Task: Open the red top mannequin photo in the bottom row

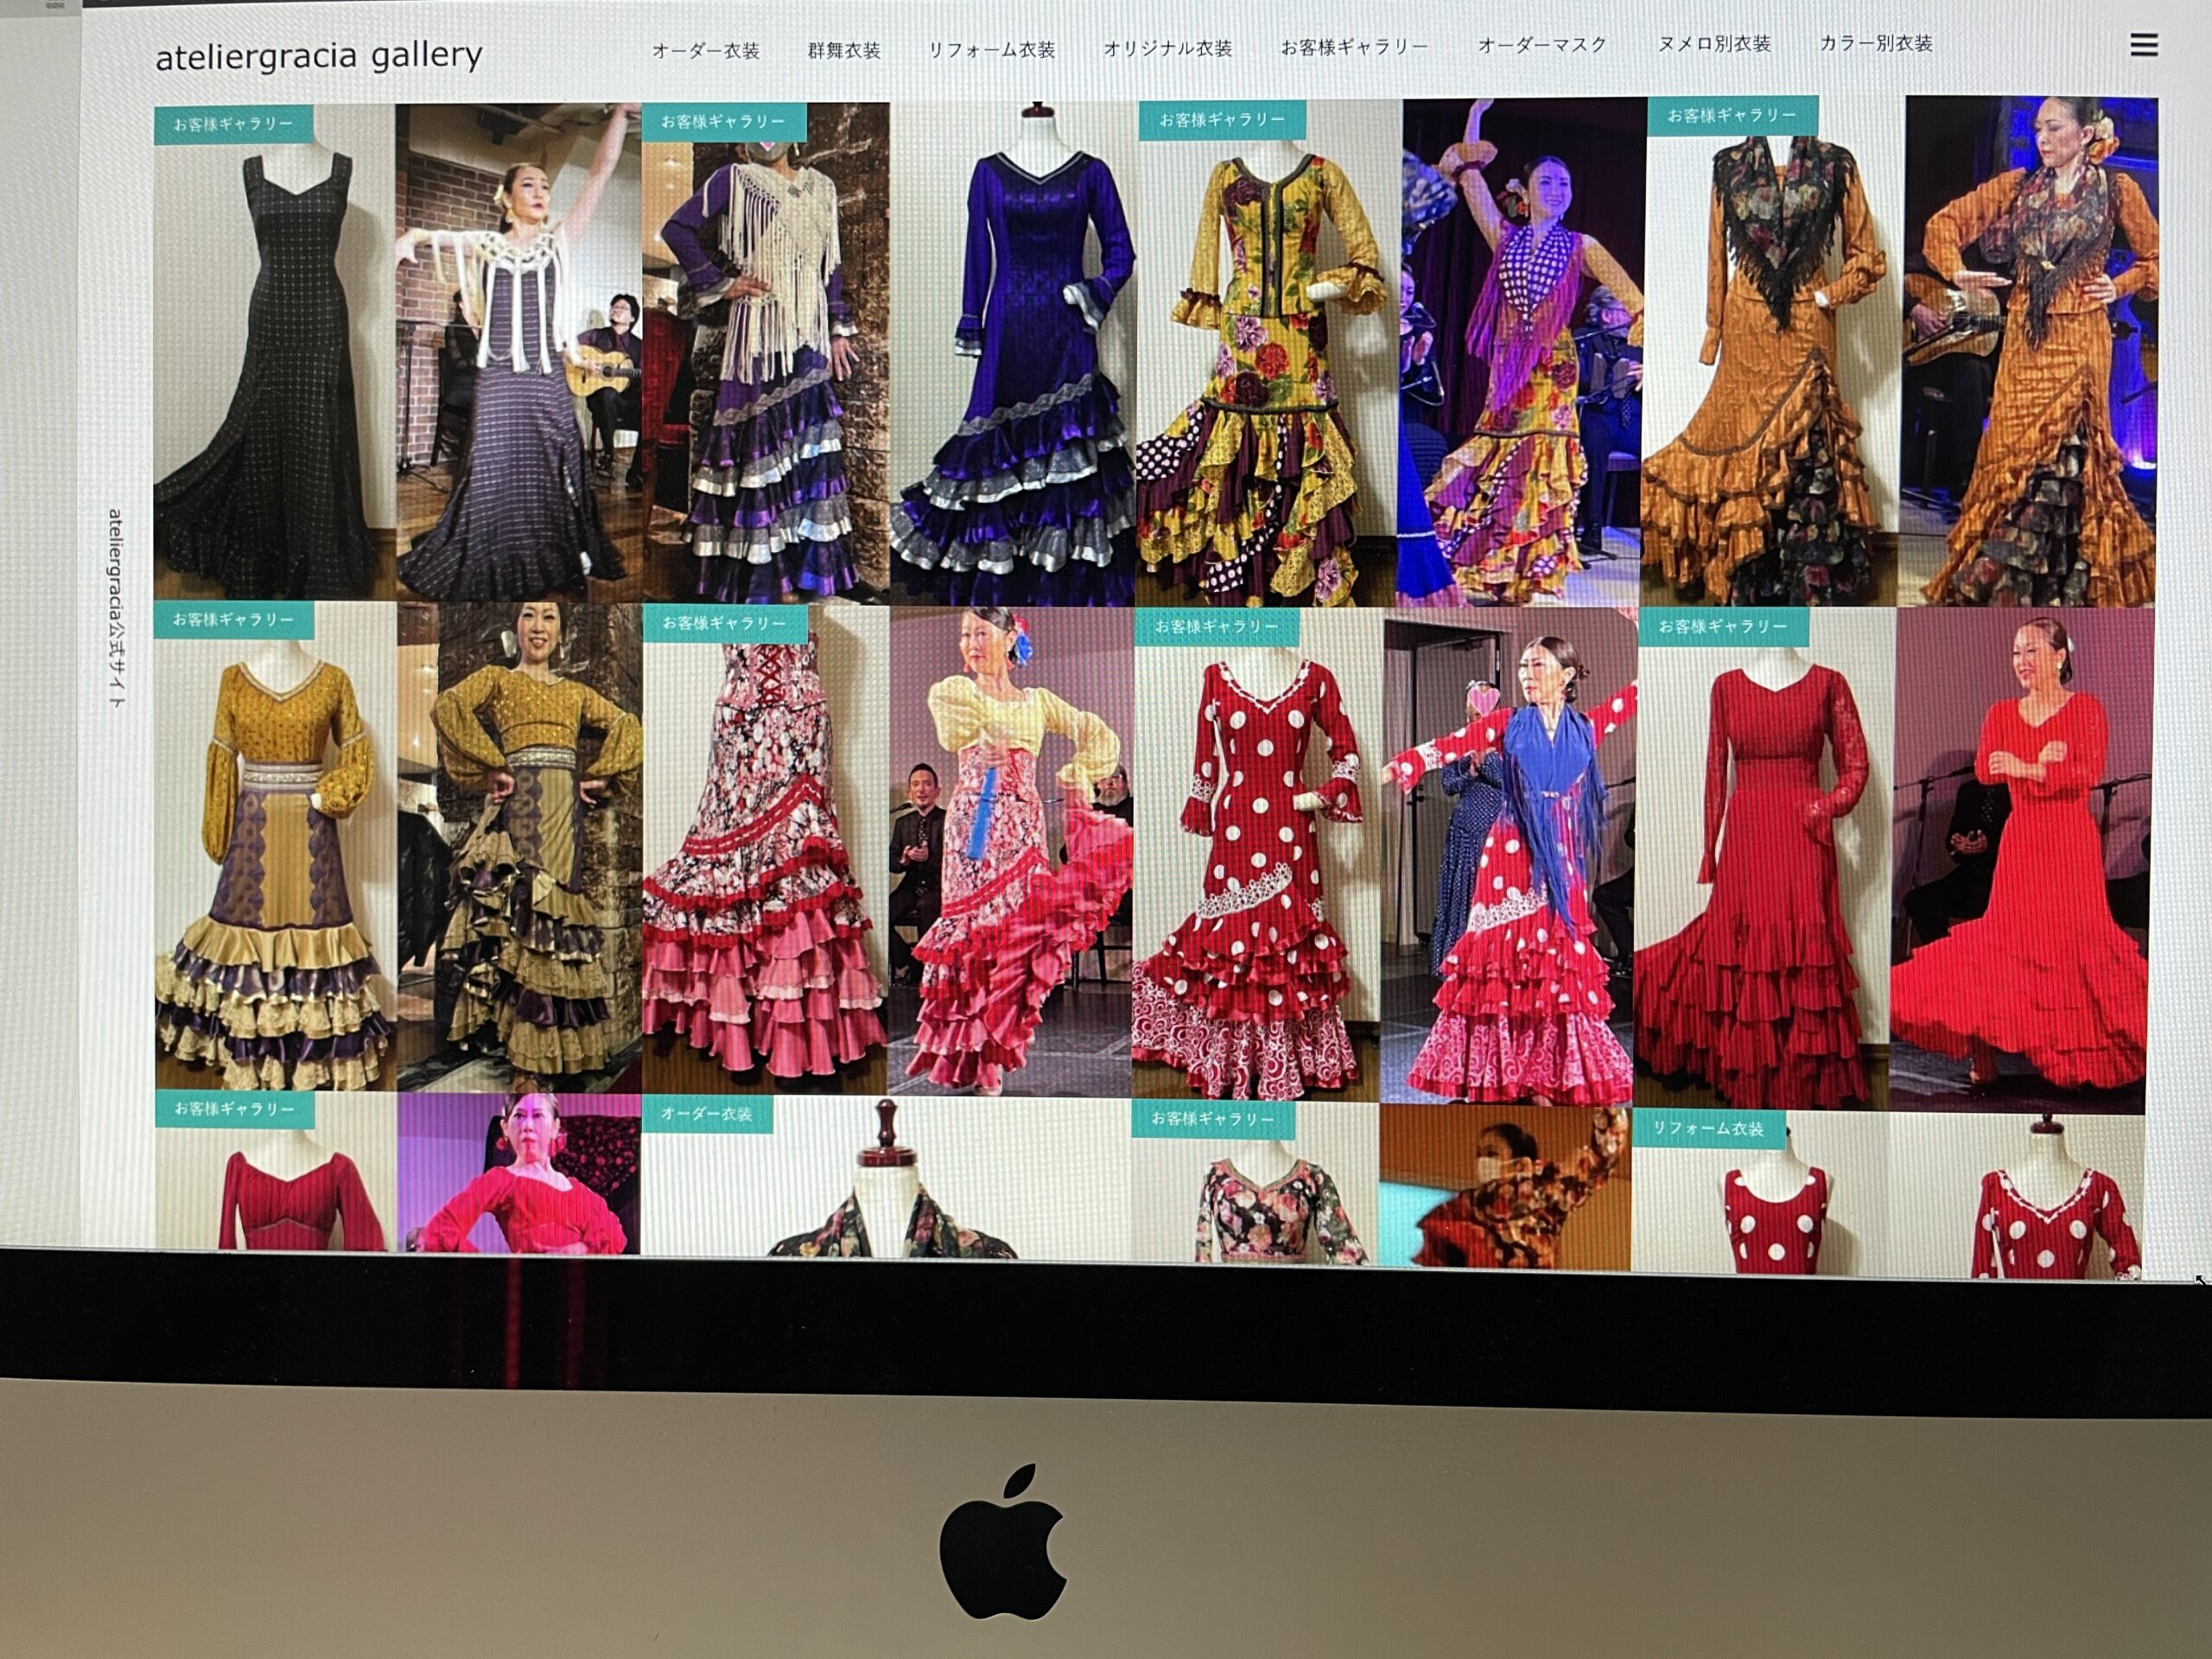Action: point(276,1171)
